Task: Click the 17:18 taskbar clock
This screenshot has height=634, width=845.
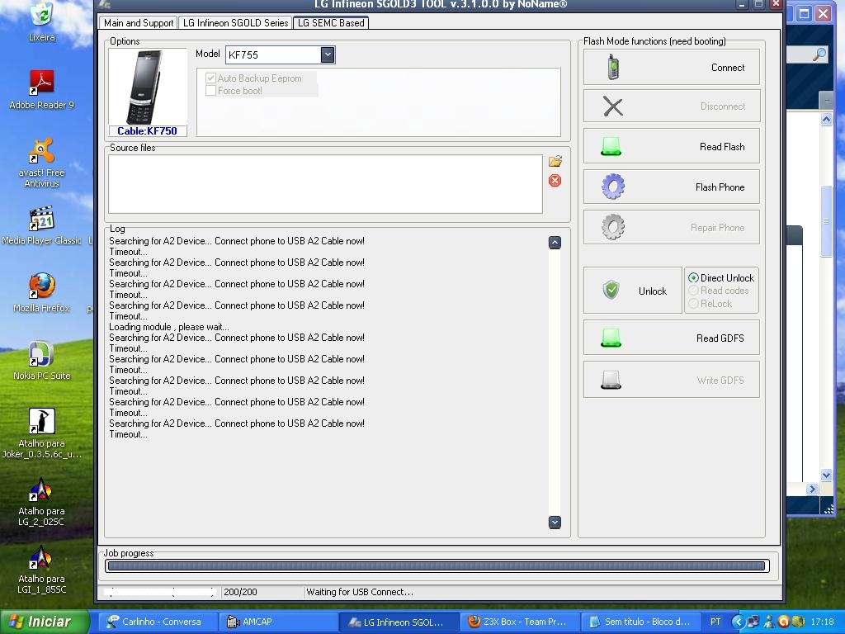Action: click(822, 622)
